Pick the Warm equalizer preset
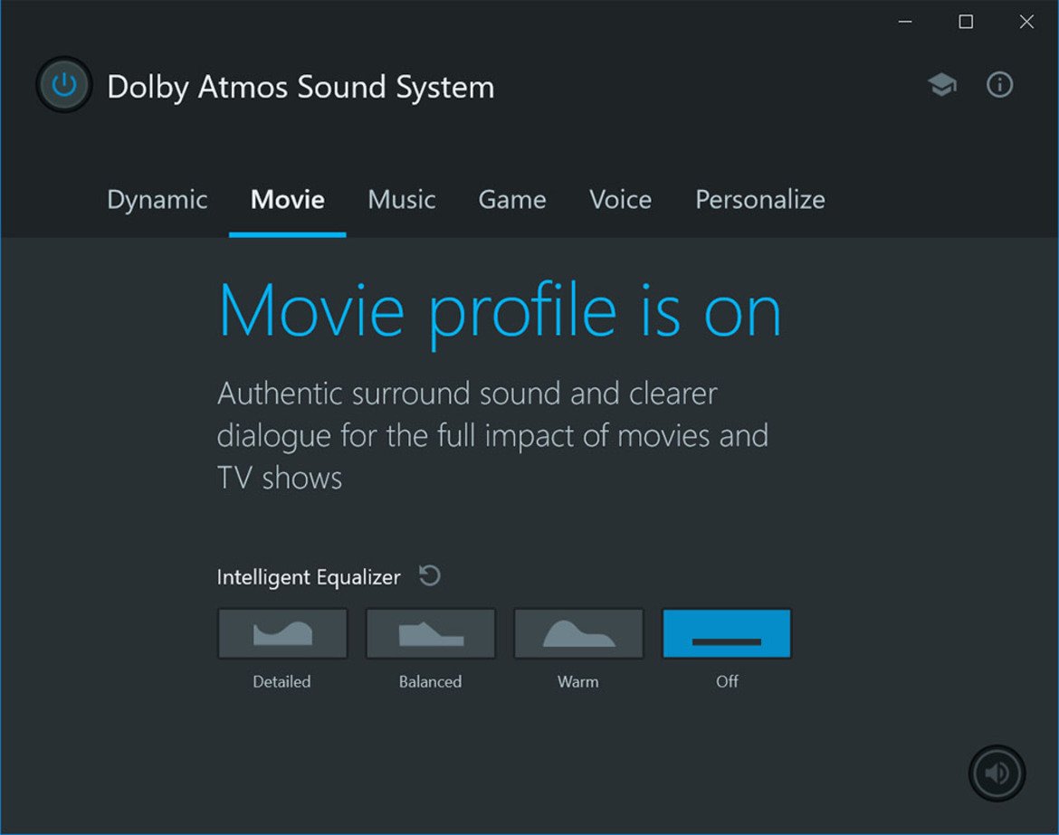The height and width of the screenshot is (835, 1059). tap(578, 633)
